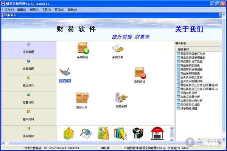
Task: Click the red-roof warehouse shortcut icon
Action: coord(157,133)
